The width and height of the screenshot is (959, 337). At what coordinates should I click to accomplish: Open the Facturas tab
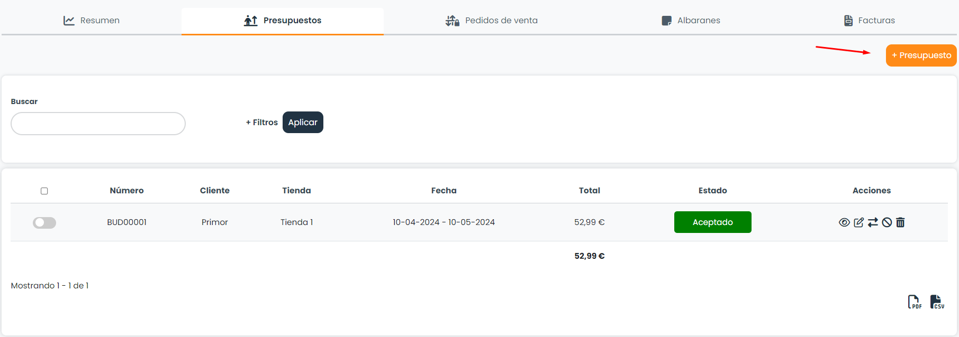pos(869,21)
